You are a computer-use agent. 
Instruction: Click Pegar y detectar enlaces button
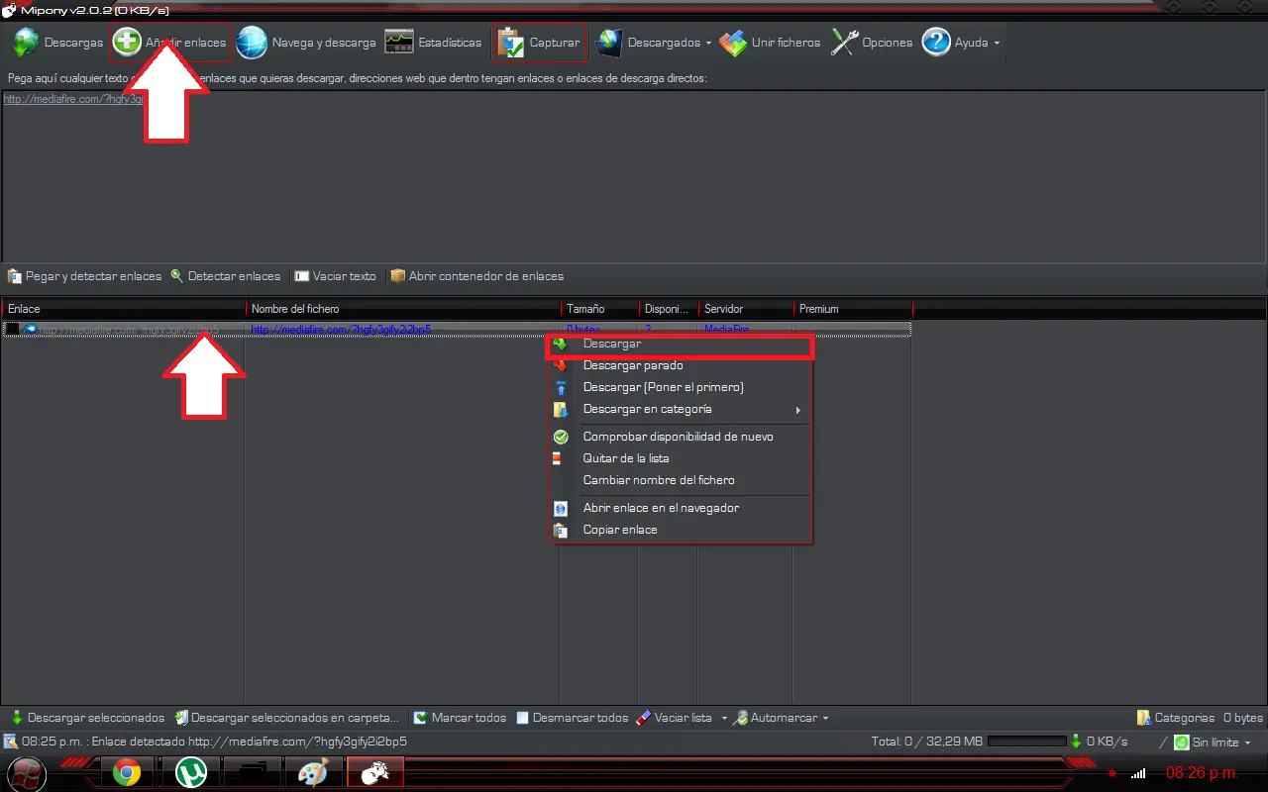[x=84, y=276]
